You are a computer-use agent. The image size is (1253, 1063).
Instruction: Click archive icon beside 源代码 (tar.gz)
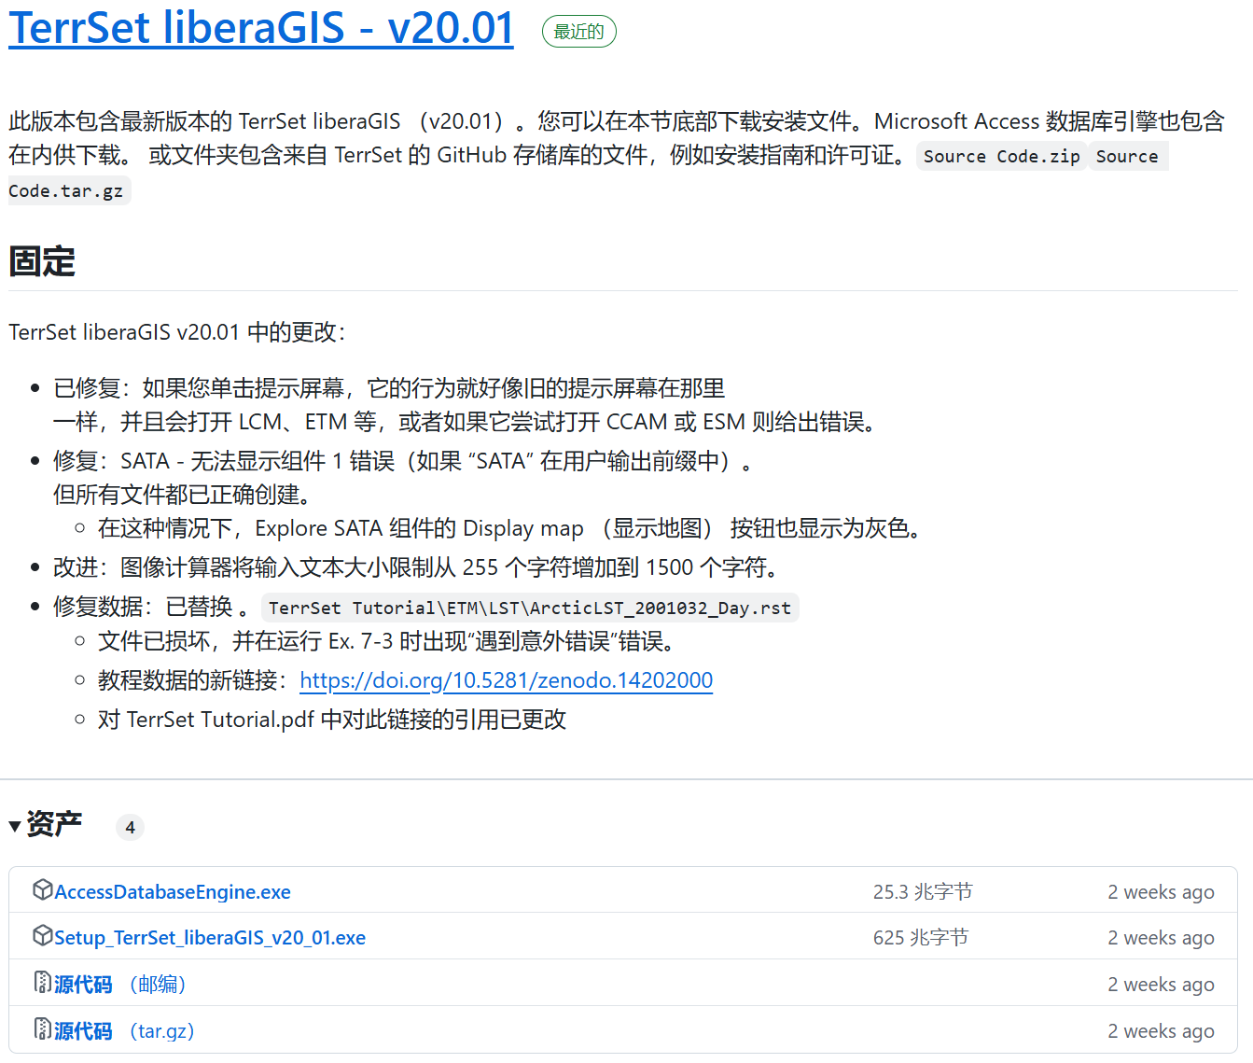coord(42,1028)
